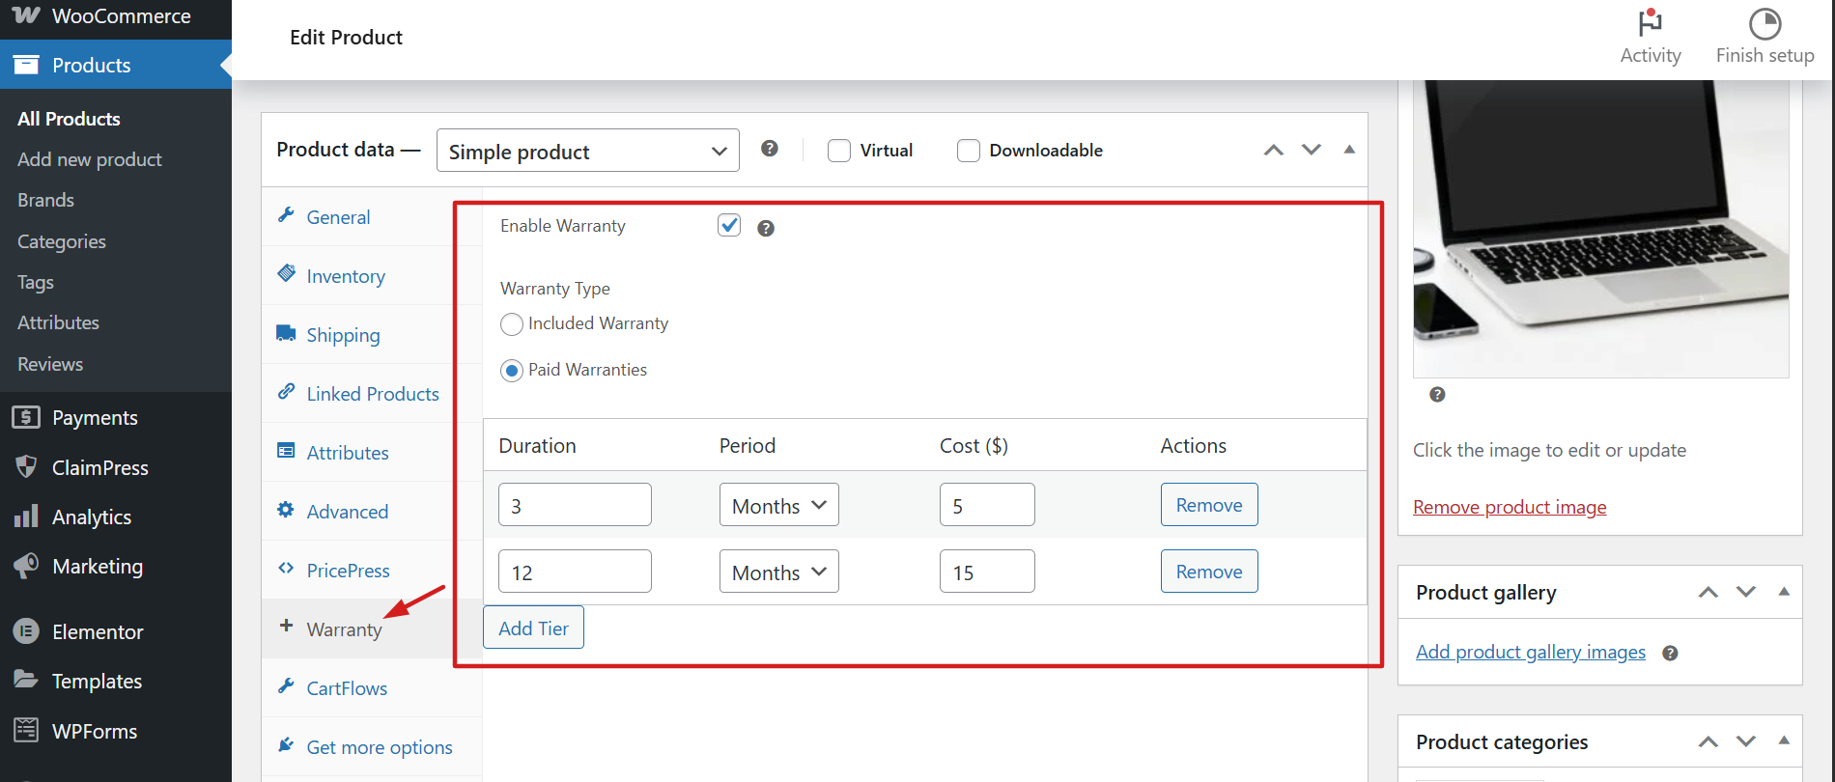Click the Cost field showing 15
This screenshot has width=1835, height=782.
(x=986, y=572)
